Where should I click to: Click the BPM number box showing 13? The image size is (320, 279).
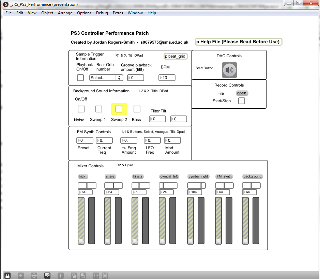coord(167,78)
